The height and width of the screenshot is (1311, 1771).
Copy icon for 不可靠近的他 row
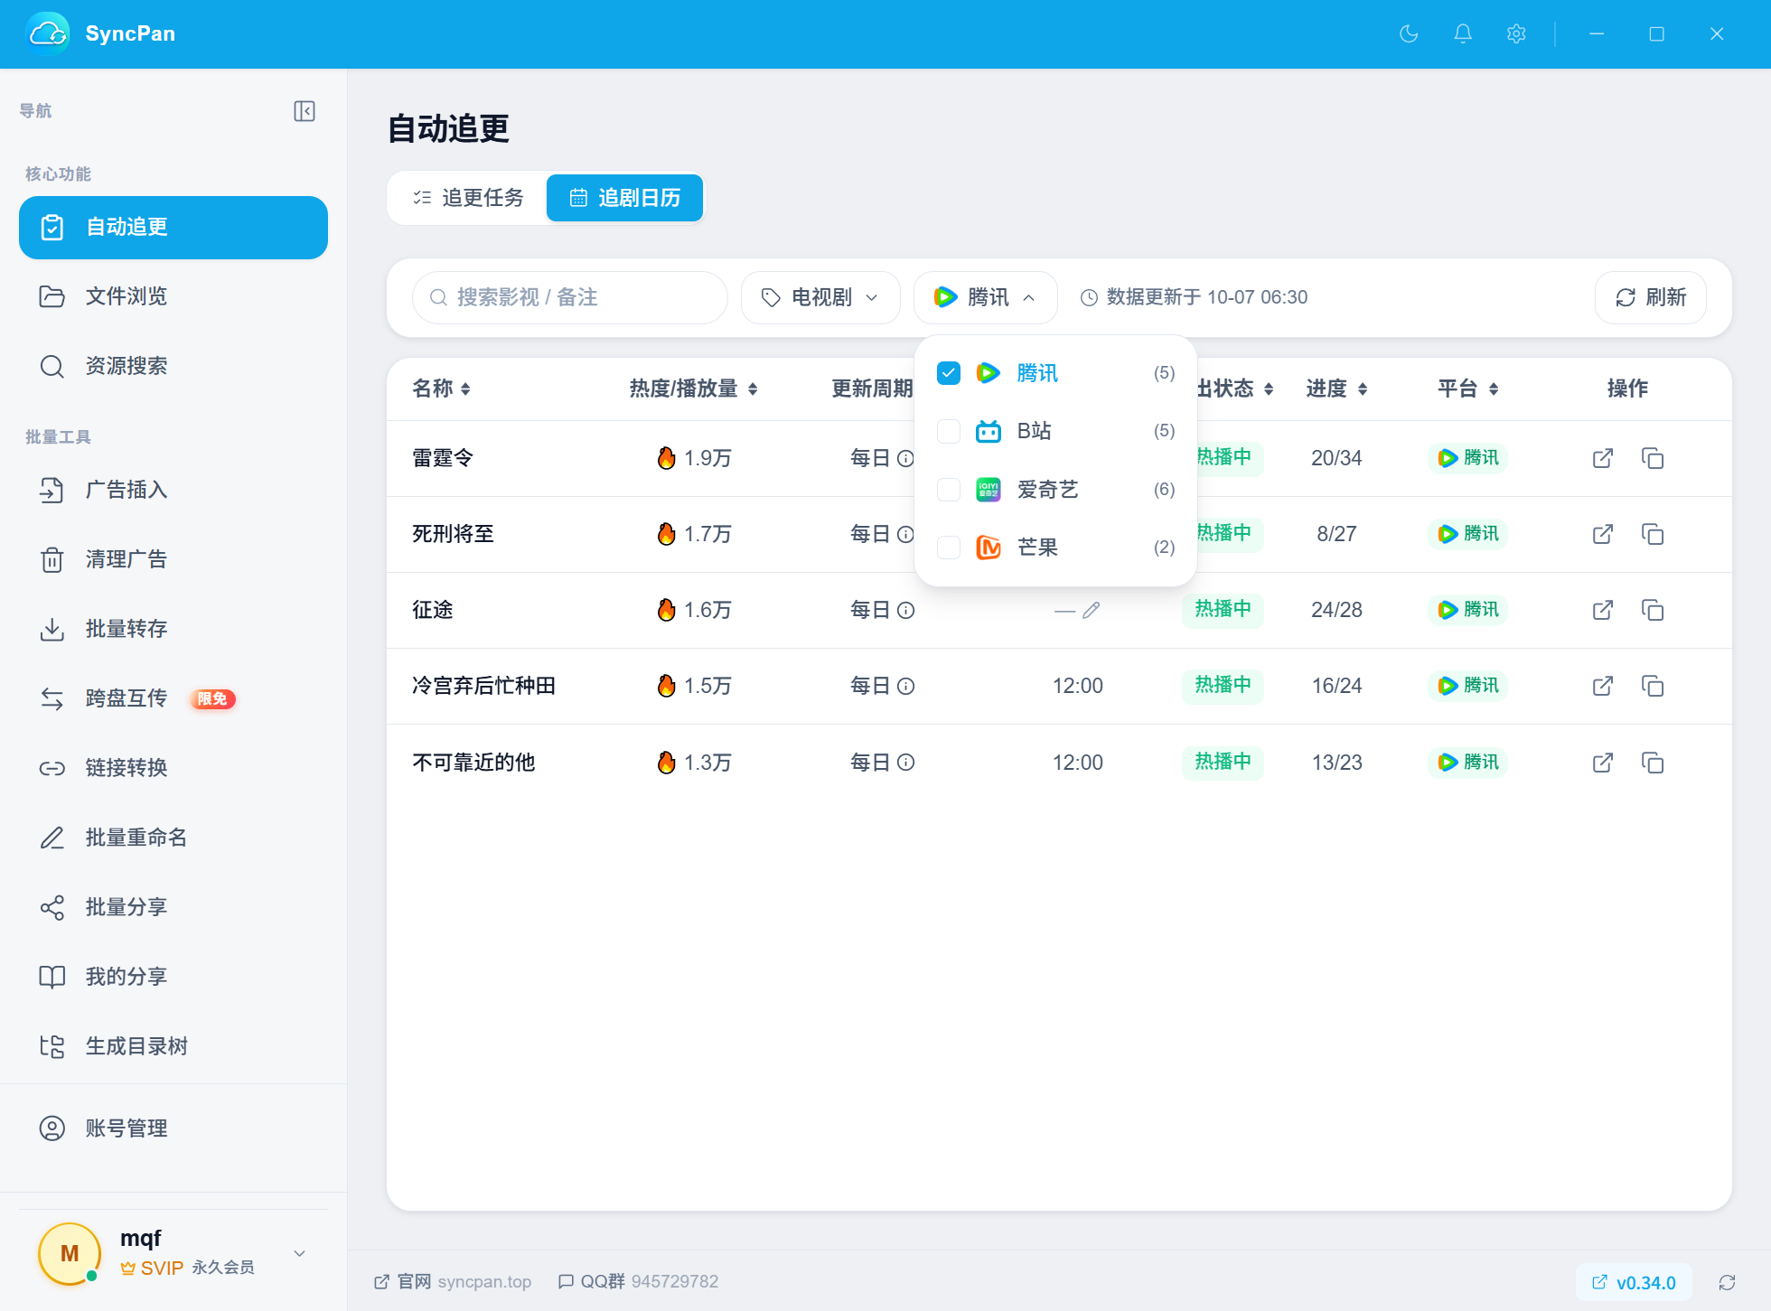click(x=1653, y=763)
